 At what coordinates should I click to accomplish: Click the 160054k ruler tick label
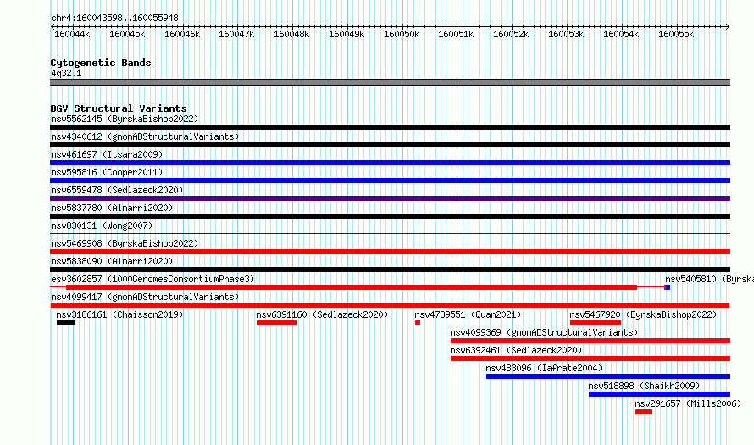coord(621,34)
